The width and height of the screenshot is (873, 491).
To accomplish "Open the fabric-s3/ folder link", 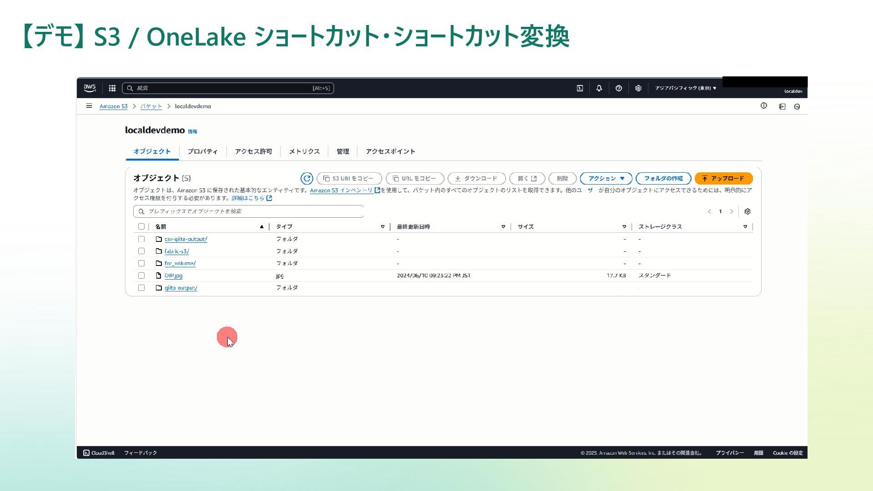I will coord(176,251).
